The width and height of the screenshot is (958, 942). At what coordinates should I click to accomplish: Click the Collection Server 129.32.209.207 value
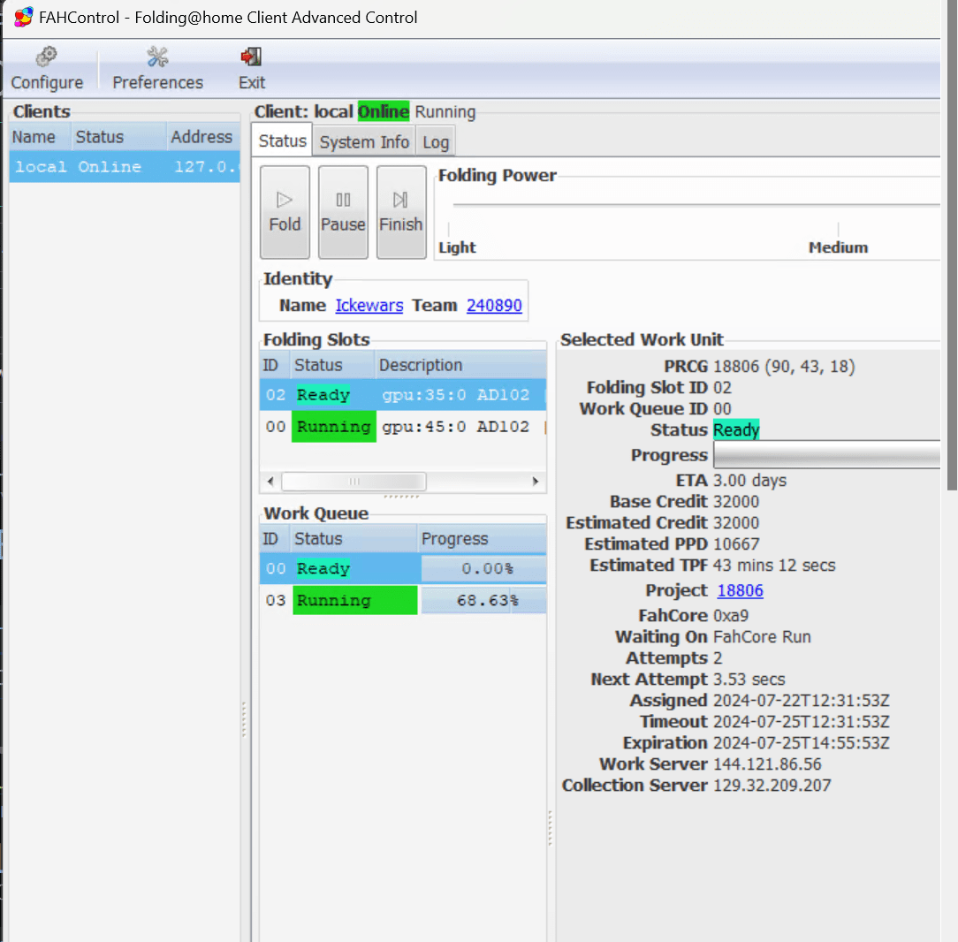[x=772, y=785]
